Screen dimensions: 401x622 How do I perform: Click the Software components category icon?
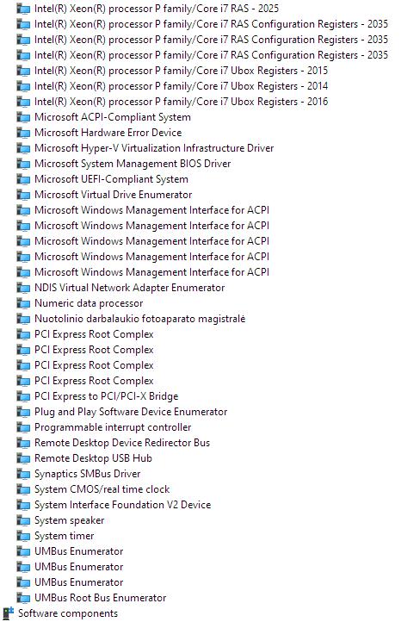9,613
